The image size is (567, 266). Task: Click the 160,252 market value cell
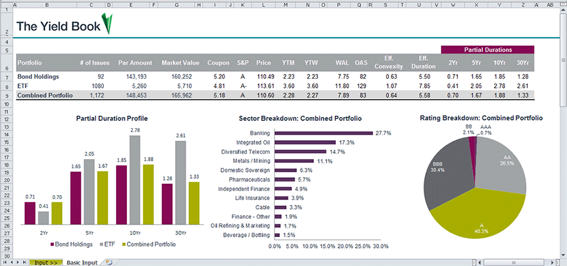(181, 77)
